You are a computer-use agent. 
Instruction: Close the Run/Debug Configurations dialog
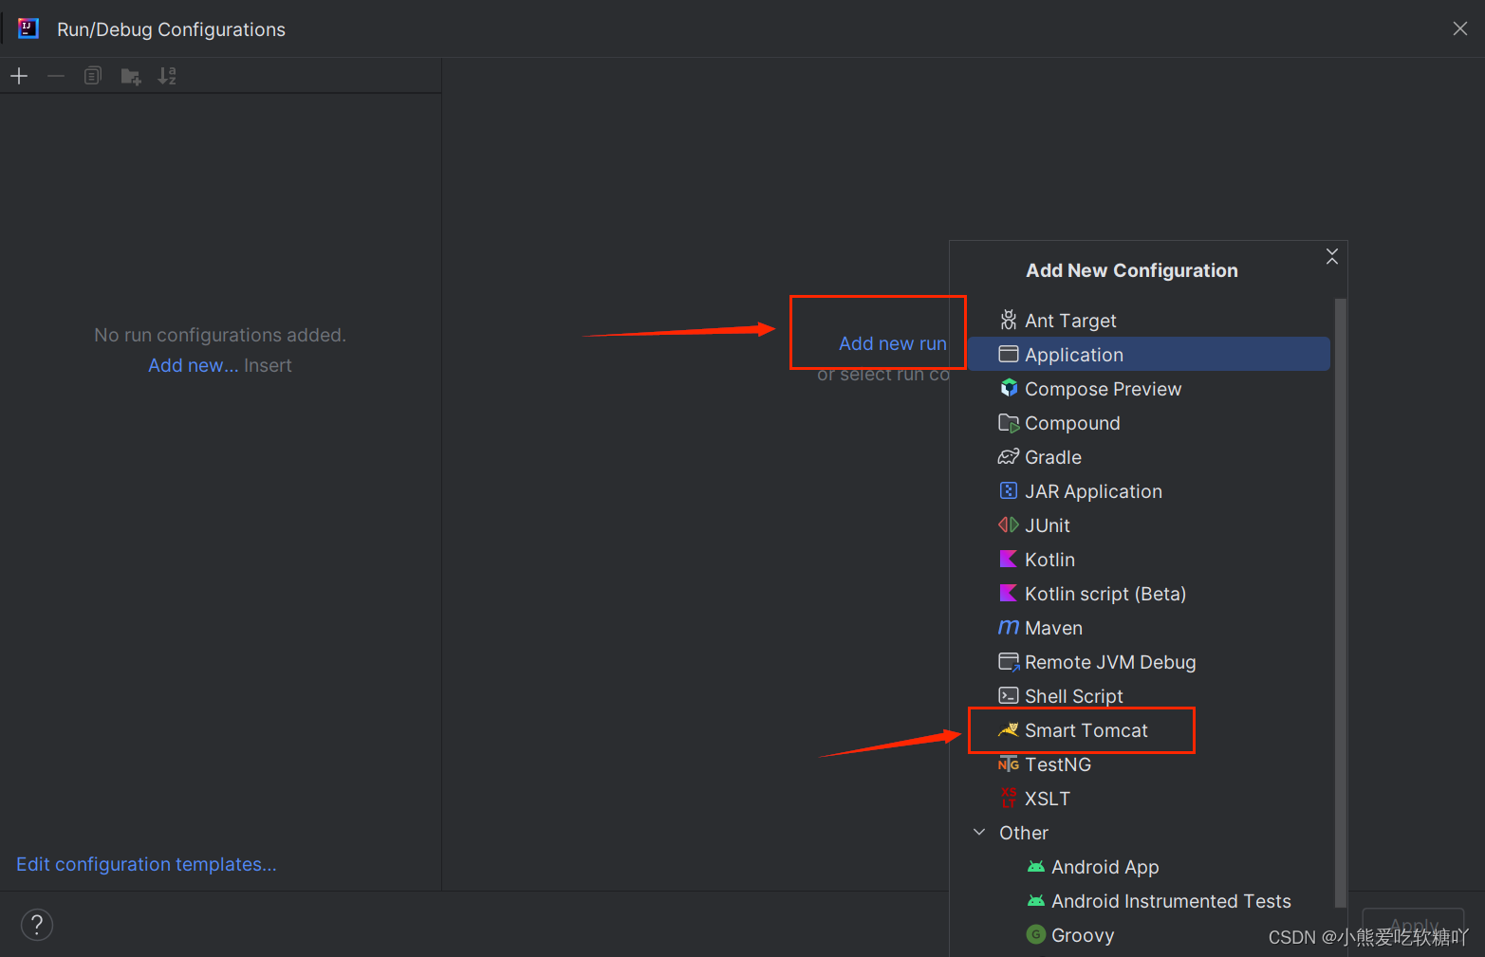[x=1460, y=28]
